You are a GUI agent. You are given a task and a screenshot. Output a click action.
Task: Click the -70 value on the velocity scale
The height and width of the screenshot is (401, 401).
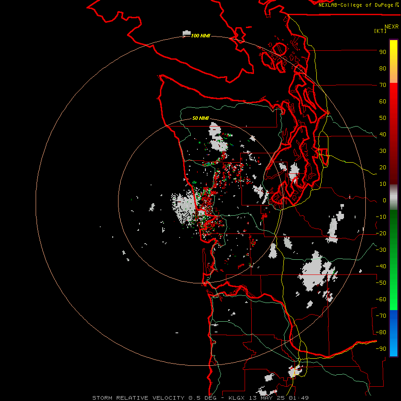[381, 316]
